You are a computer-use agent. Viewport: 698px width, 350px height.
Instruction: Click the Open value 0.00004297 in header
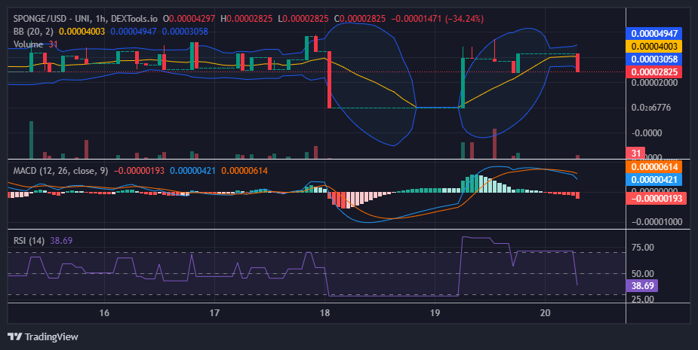pos(192,19)
